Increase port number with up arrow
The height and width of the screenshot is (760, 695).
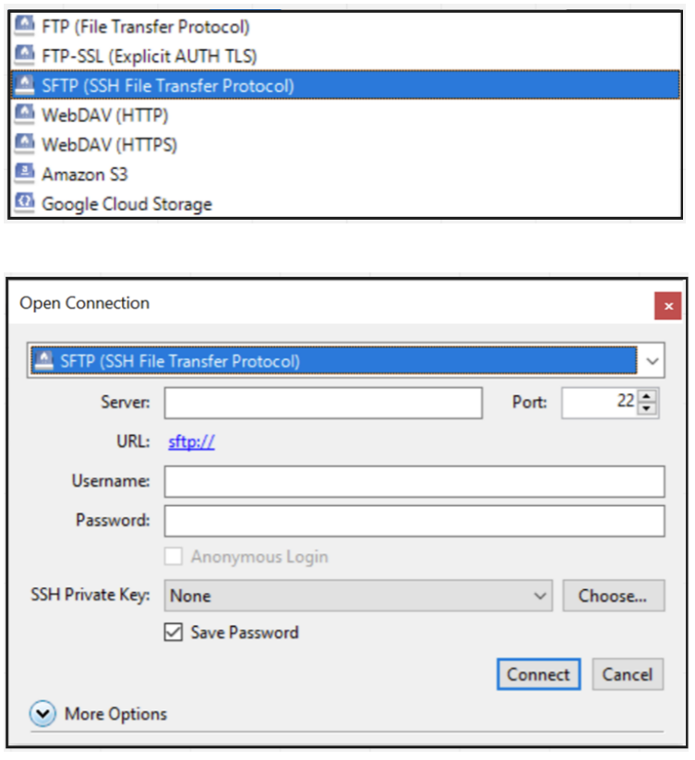pos(647,397)
